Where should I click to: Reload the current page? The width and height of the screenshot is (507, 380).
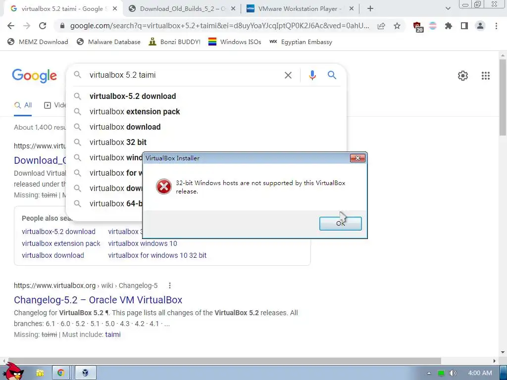(x=43, y=26)
